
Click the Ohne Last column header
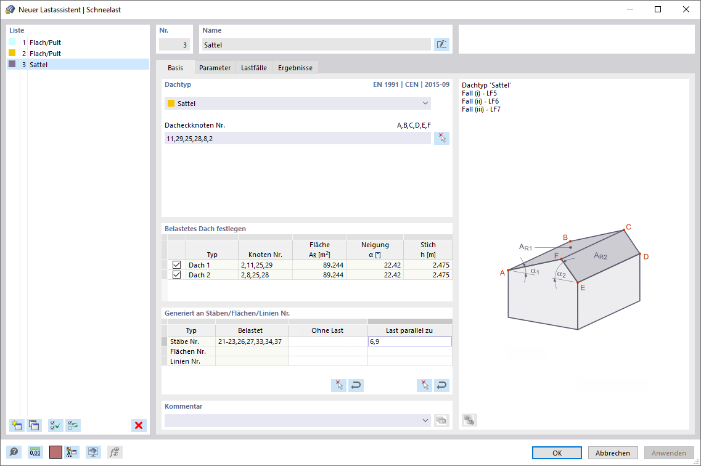(327, 330)
